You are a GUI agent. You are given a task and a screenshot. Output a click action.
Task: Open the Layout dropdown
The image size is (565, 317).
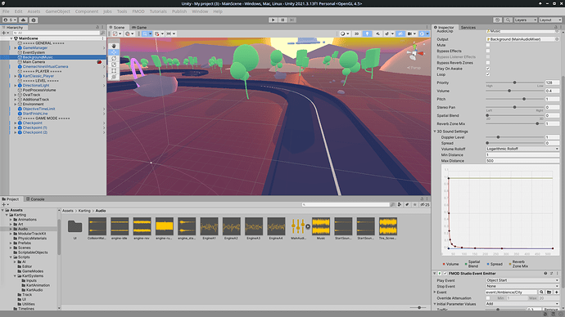tap(550, 20)
